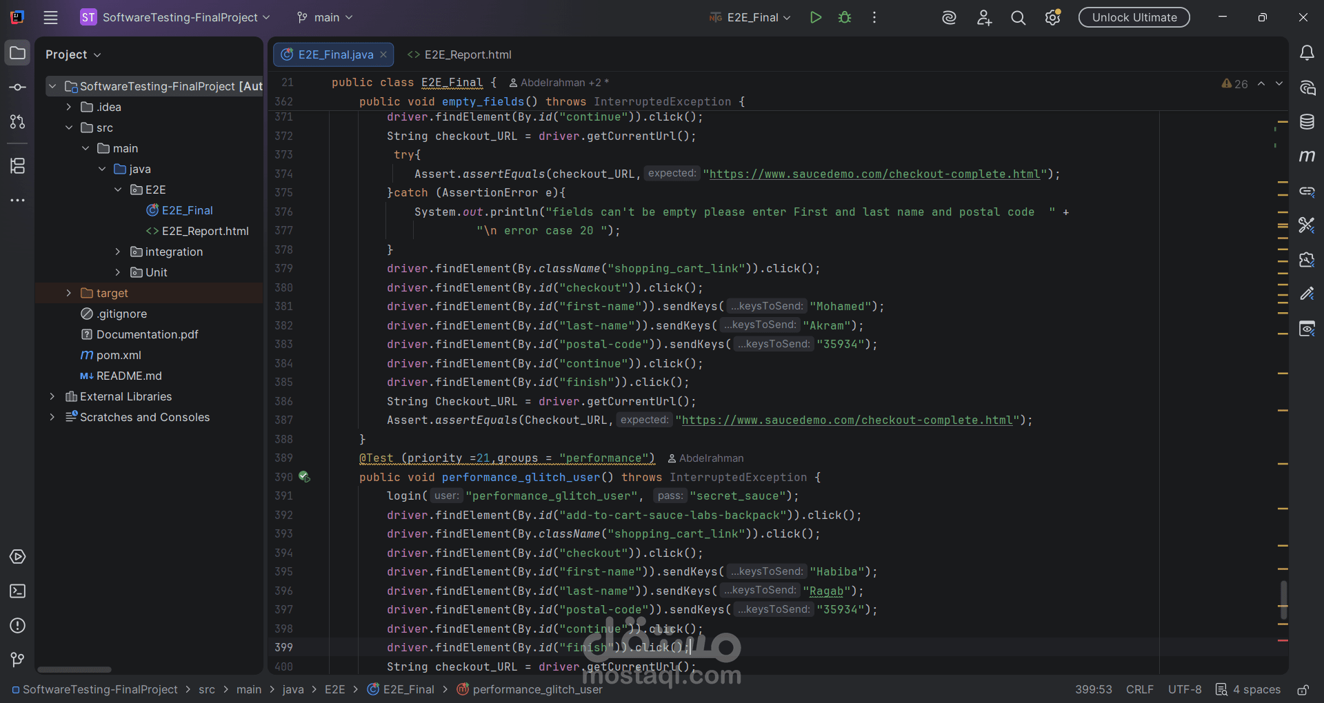Open checkout-complete URL link on line 387
This screenshot has height=703, width=1324.
(x=847, y=420)
